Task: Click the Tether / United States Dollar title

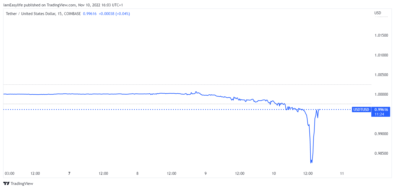Action: (31, 14)
